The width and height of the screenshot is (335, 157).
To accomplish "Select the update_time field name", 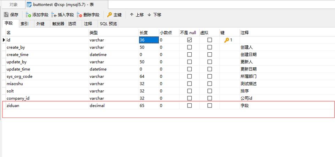I will click(x=18, y=69).
